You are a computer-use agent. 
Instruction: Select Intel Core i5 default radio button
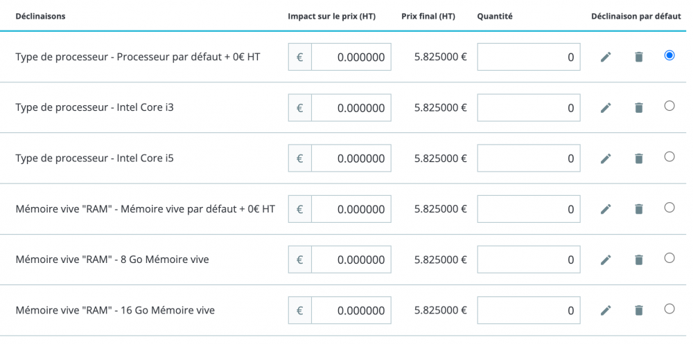tap(669, 156)
